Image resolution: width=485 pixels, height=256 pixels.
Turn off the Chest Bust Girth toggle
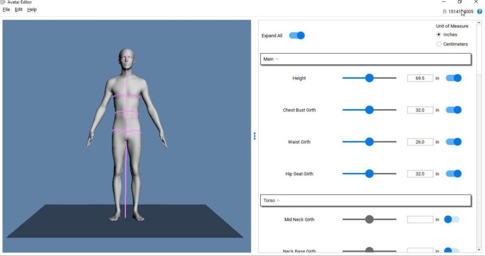click(x=453, y=110)
